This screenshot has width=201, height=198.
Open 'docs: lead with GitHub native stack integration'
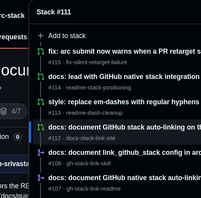(x=124, y=77)
